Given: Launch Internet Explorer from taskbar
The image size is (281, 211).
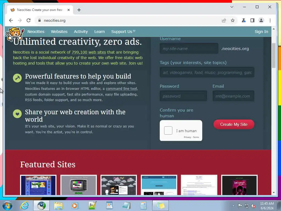Looking at the screenshot, I should coord(24,206).
